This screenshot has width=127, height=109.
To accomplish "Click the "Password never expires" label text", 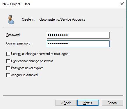I will pos(27,68).
